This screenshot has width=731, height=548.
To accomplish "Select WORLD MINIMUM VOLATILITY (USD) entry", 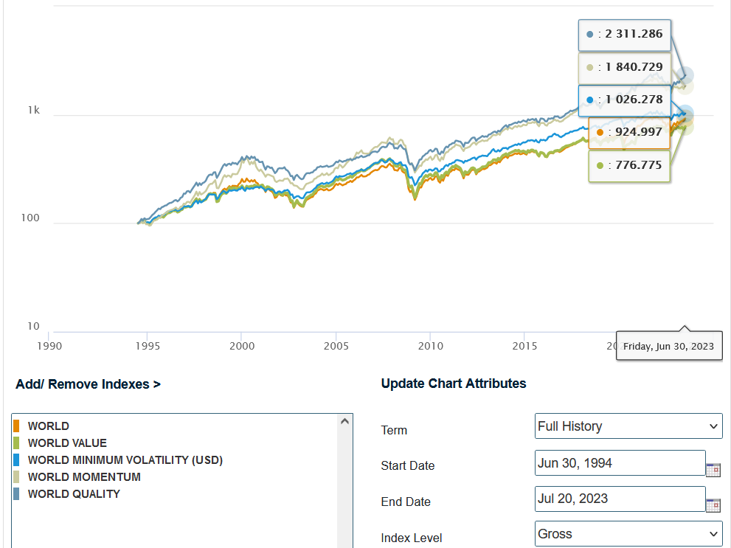I will (125, 460).
